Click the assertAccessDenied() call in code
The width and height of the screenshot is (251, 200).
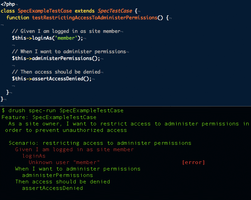pos(62,79)
